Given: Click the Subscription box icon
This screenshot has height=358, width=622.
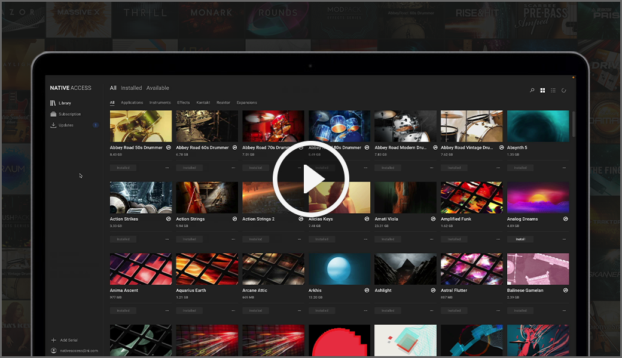Looking at the screenshot, I should [x=53, y=114].
